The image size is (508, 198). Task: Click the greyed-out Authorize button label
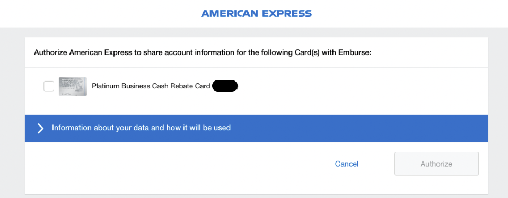(436, 164)
